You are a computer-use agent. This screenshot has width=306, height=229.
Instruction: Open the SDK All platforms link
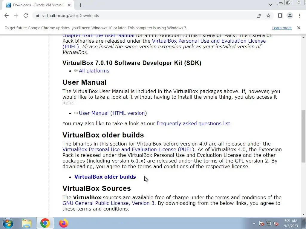pyautogui.click(x=94, y=71)
